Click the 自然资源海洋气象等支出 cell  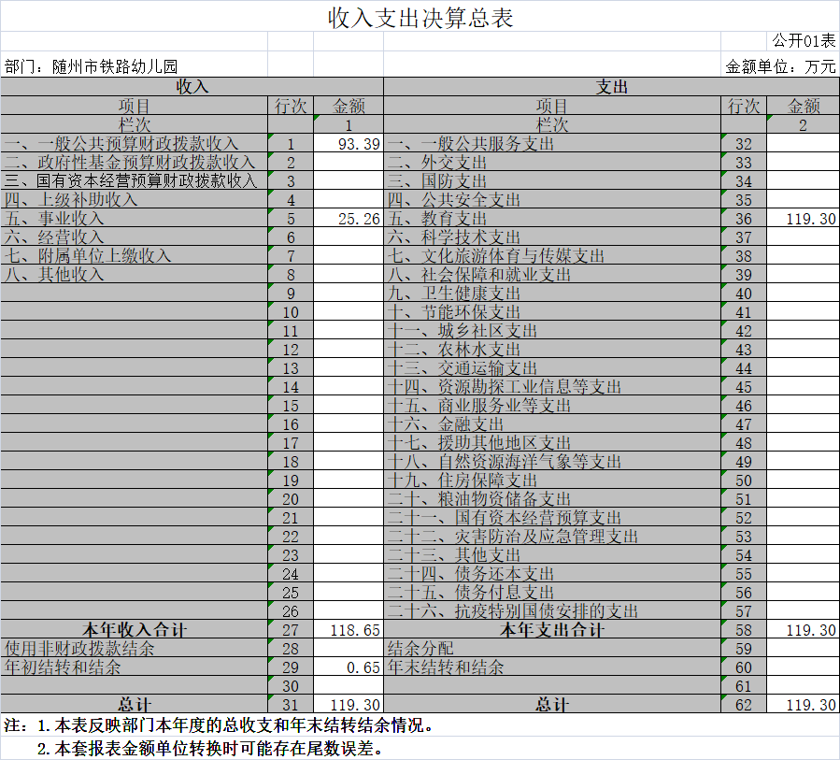552,462
